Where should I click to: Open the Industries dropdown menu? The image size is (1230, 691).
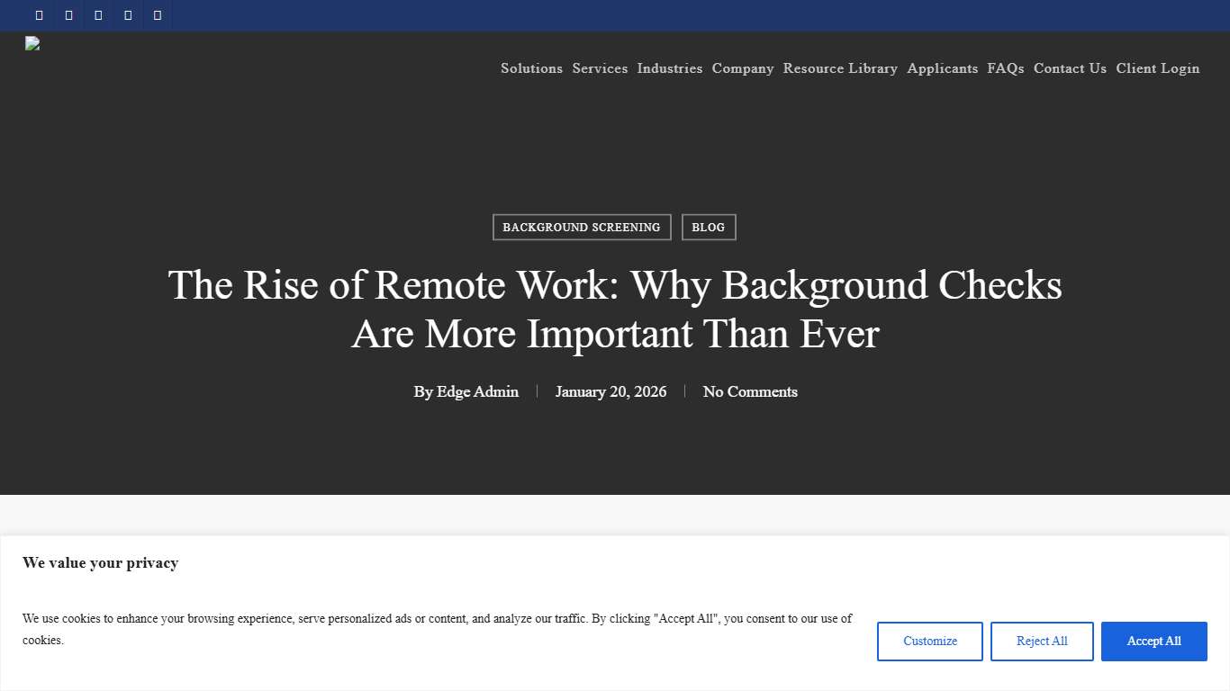670,68
